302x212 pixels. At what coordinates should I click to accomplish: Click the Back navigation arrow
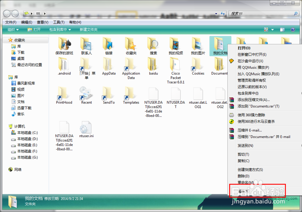tap(7, 14)
